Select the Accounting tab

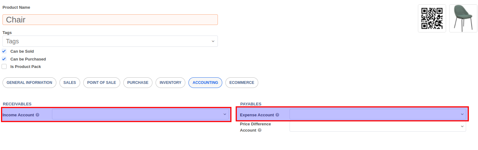[205, 83]
